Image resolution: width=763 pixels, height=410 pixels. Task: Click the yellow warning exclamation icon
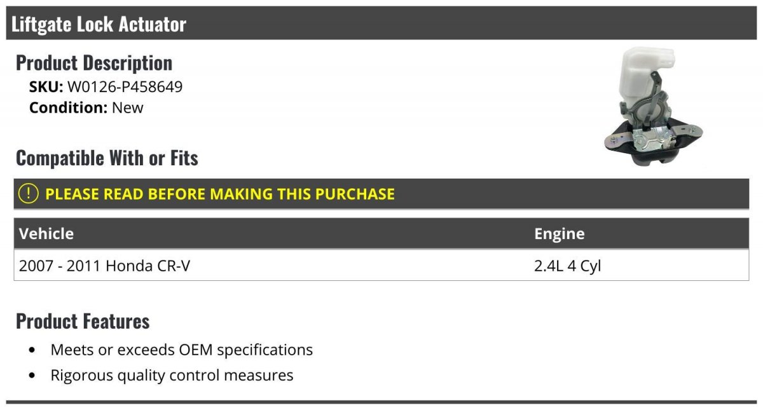(x=28, y=193)
